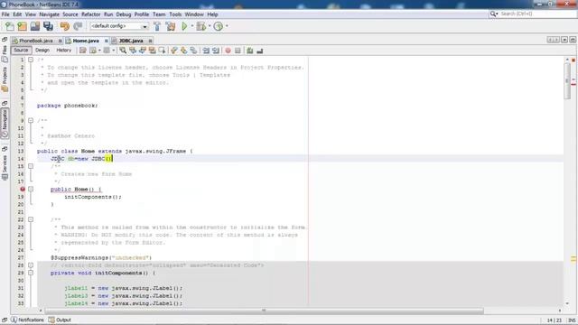Open the Run Project dropdown arrow
Screen dimensions: 578x325
click(192, 26)
